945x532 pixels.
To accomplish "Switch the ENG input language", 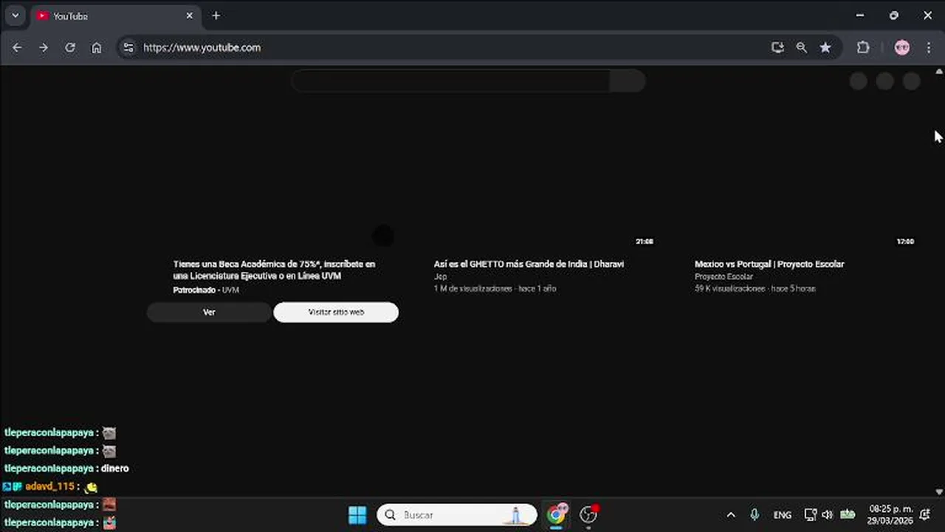I will tap(783, 515).
